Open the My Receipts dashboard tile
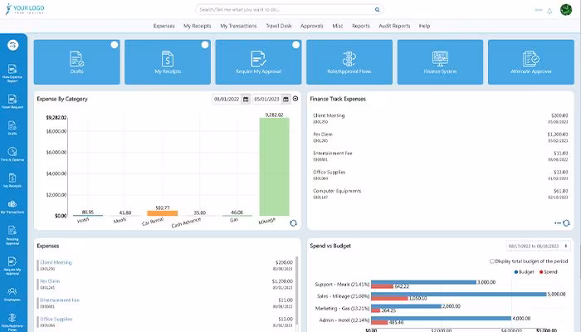The width and height of the screenshot is (581, 332). [168, 62]
